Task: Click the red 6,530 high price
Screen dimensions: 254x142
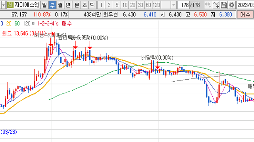Action: click(x=200, y=15)
